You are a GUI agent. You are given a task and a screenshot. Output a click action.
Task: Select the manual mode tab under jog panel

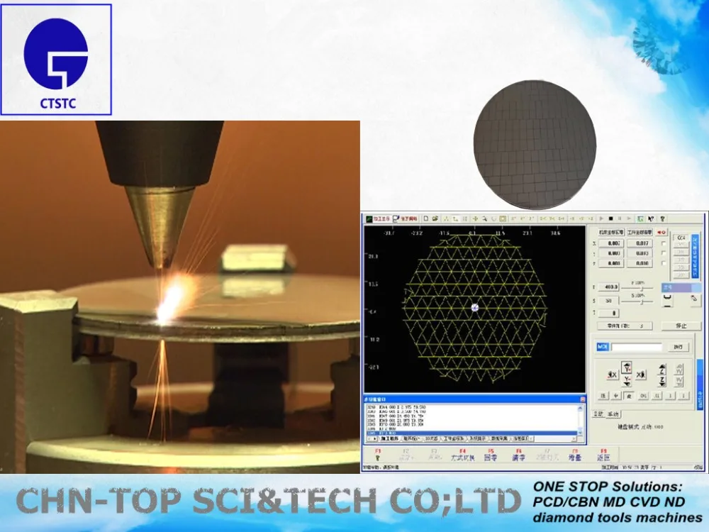click(613, 414)
